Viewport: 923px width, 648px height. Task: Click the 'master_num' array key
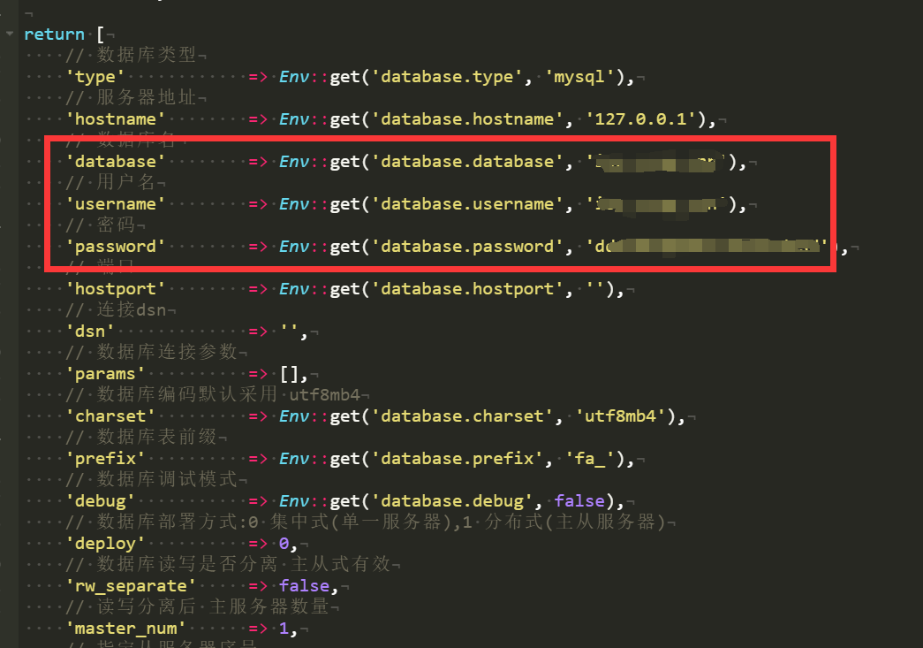[125, 629]
